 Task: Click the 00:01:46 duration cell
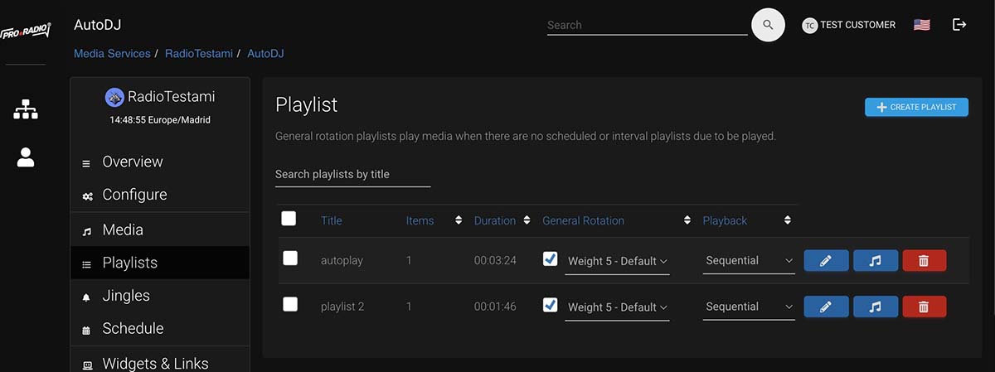point(495,307)
